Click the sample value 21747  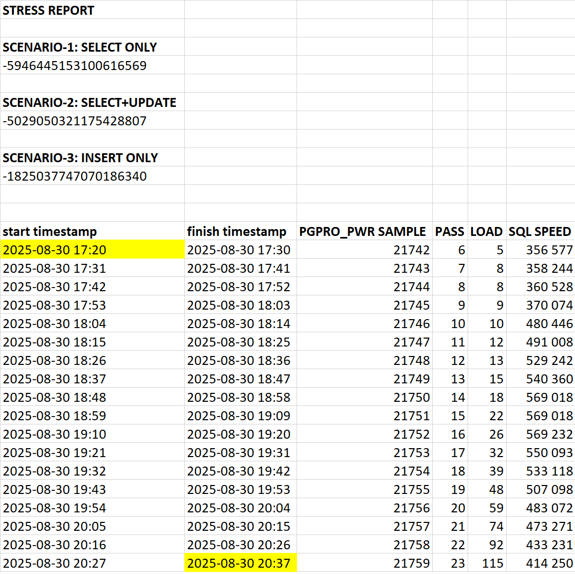tap(364, 342)
